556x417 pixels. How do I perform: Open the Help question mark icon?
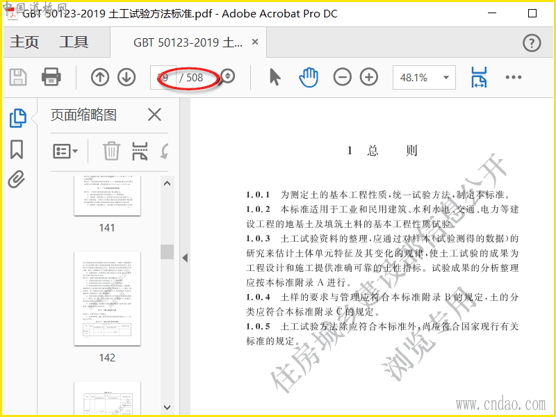532,43
